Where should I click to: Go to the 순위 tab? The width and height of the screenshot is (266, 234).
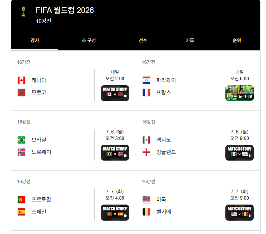point(236,40)
